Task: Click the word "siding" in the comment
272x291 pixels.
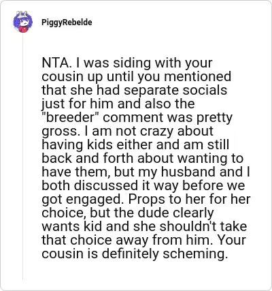Action: click(132, 63)
